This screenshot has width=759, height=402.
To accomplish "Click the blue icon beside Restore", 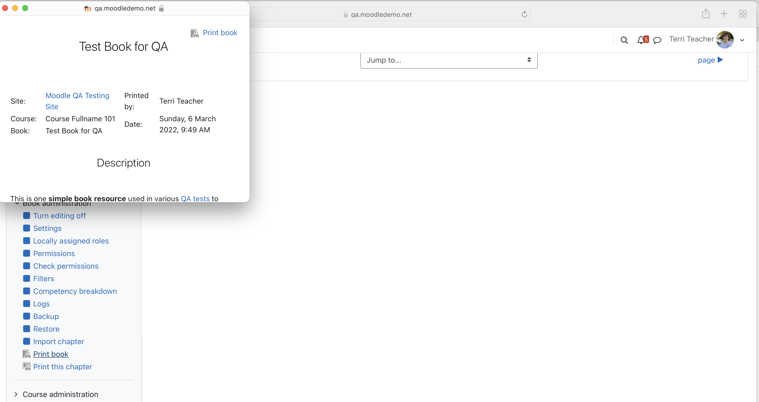I will click(26, 329).
